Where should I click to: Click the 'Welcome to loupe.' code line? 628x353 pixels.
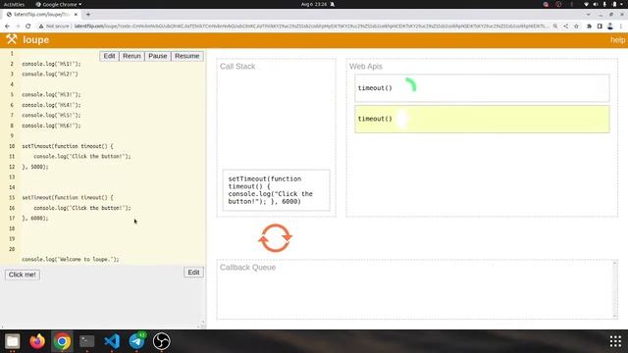[x=71, y=259]
